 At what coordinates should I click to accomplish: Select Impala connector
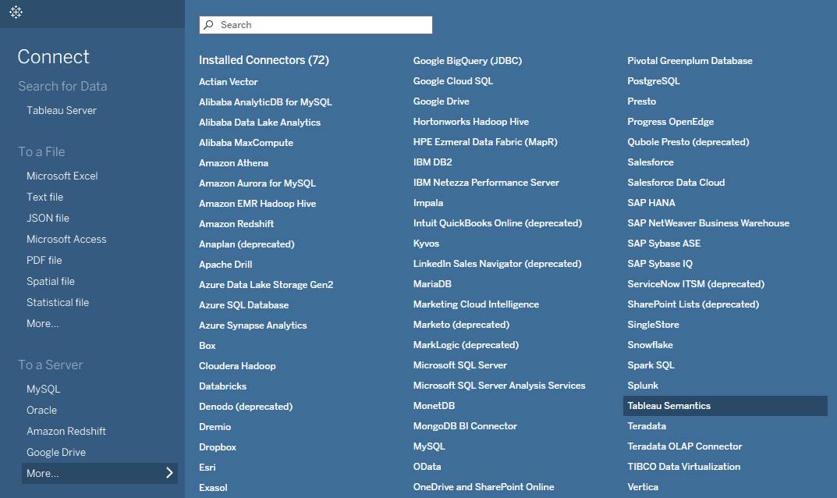tap(428, 203)
